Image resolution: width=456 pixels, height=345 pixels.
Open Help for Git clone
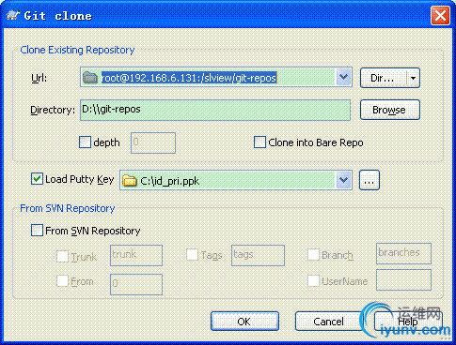pyautogui.click(x=408, y=322)
